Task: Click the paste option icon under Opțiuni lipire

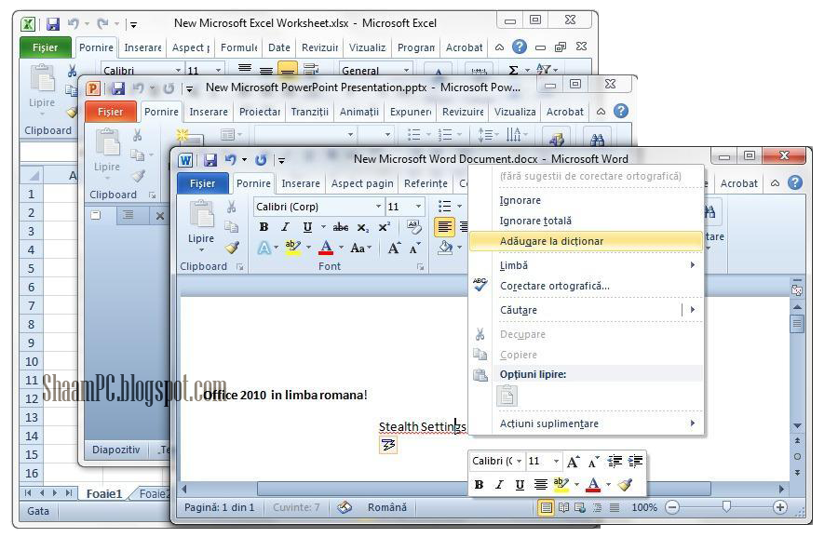Action: click(507, 396)
